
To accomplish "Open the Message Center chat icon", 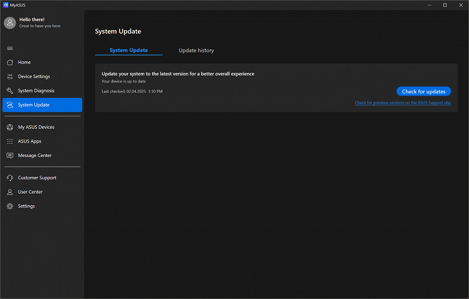I will click(x=10, y=155).
